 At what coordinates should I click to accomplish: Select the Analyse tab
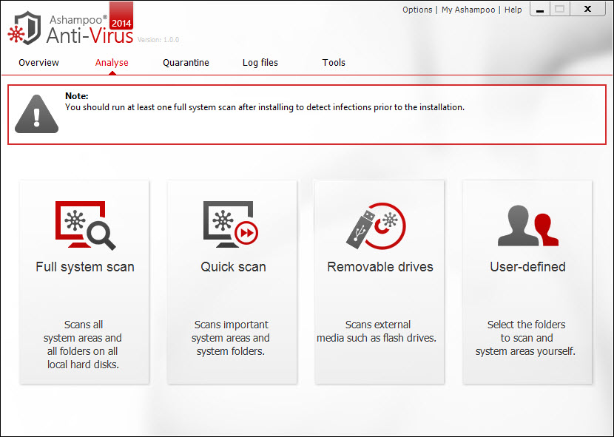click(x=112, y=63)
